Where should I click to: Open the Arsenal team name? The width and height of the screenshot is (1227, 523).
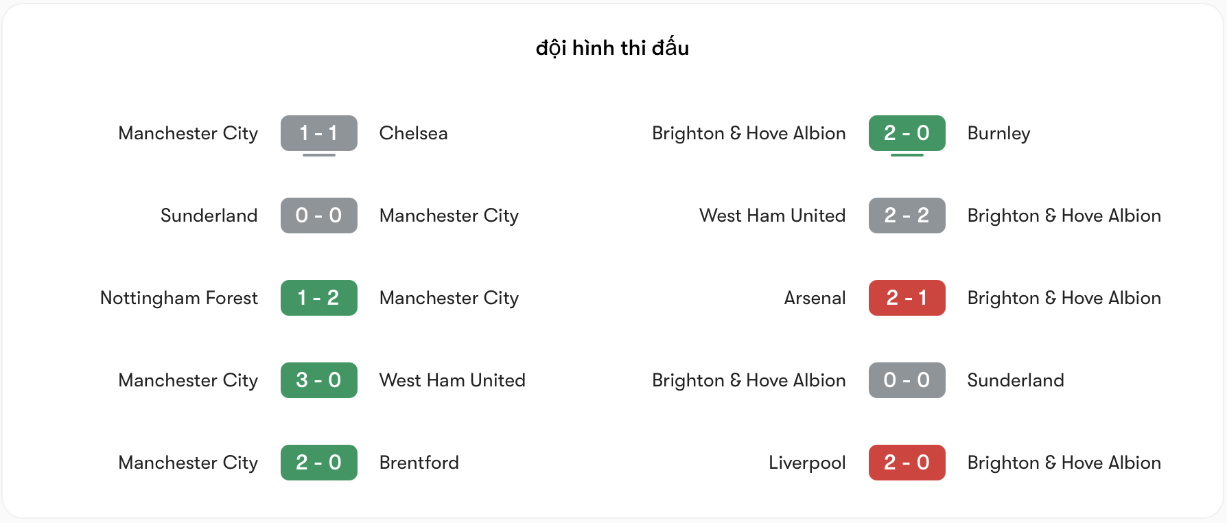tap(815, 298)
